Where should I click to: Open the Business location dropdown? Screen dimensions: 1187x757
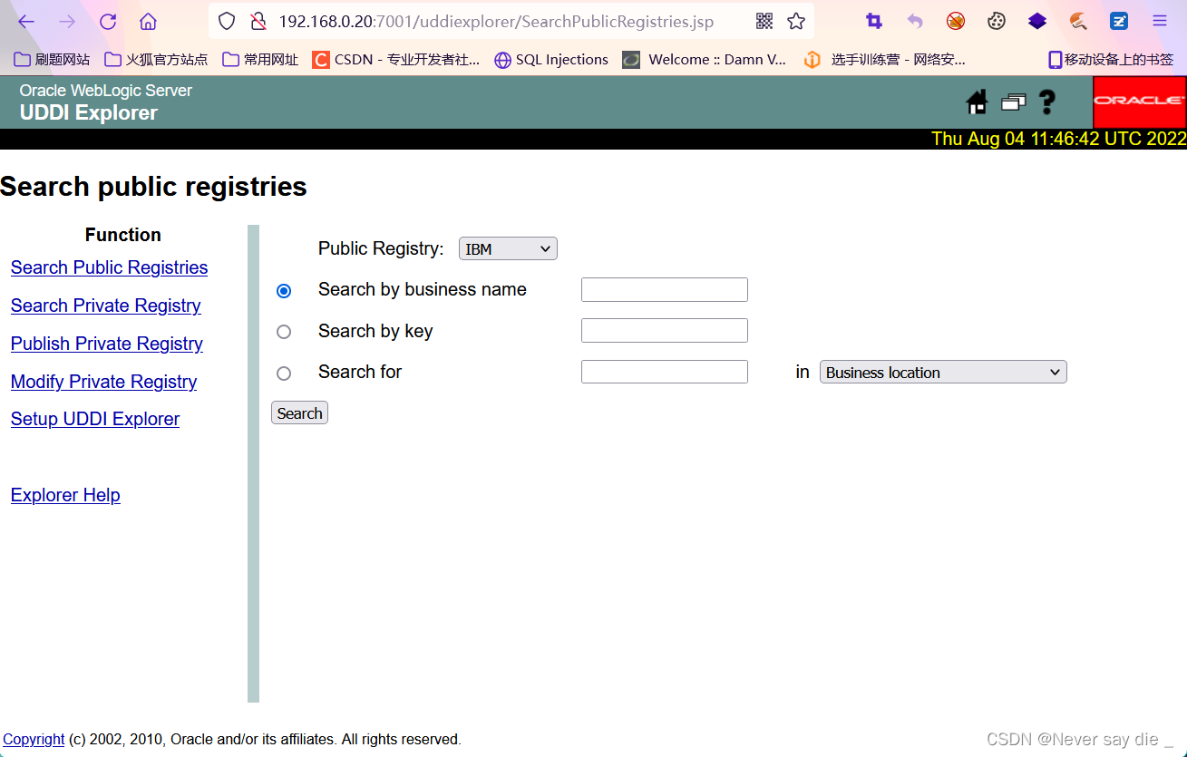pos(942,372)
